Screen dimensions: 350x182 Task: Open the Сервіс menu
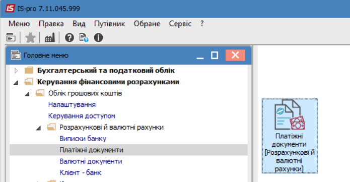tap(180, 24)
